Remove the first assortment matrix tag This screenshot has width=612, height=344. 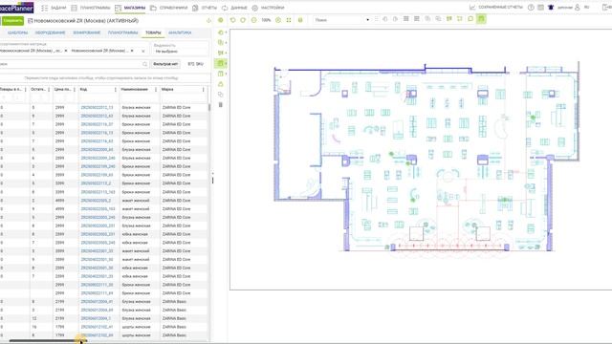[x=66, y=51]
